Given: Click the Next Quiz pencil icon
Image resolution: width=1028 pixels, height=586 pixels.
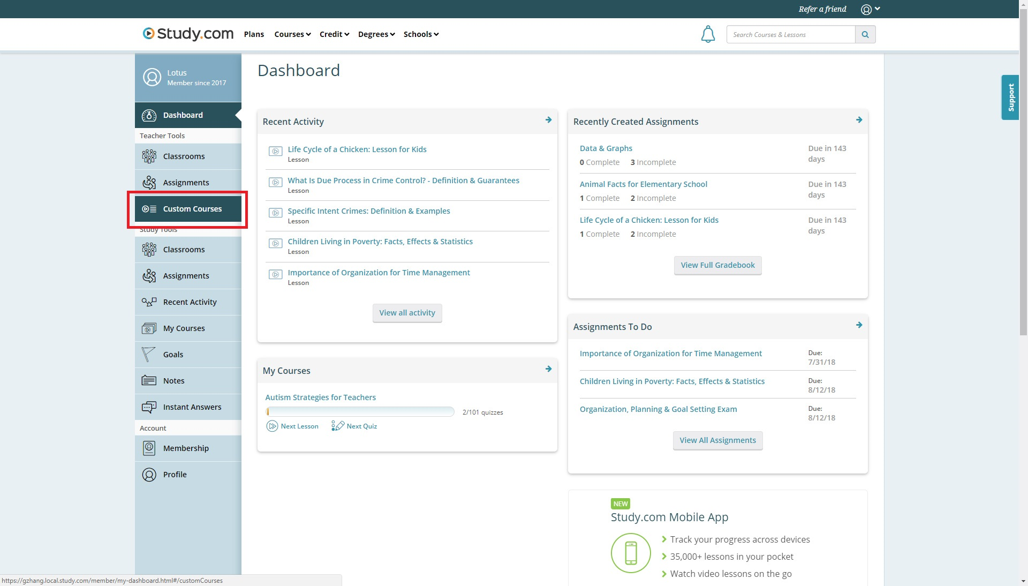Looking at the screenshot, I should pyautogui.click(x=338, y=426).
